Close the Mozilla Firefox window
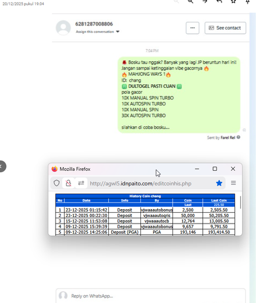This screenshot has height=303, width=256. (x=233, y=168)
